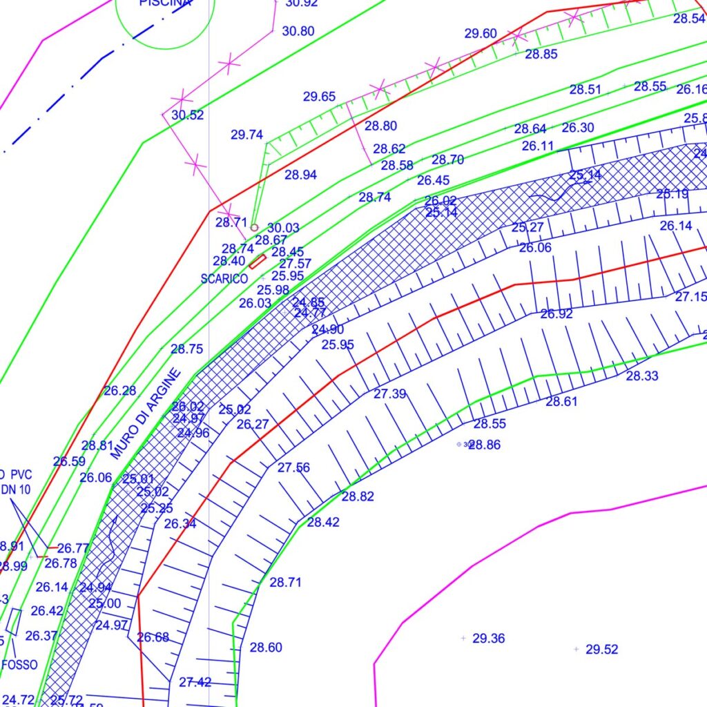Click elevation label 26.34

tap(180, 524)
